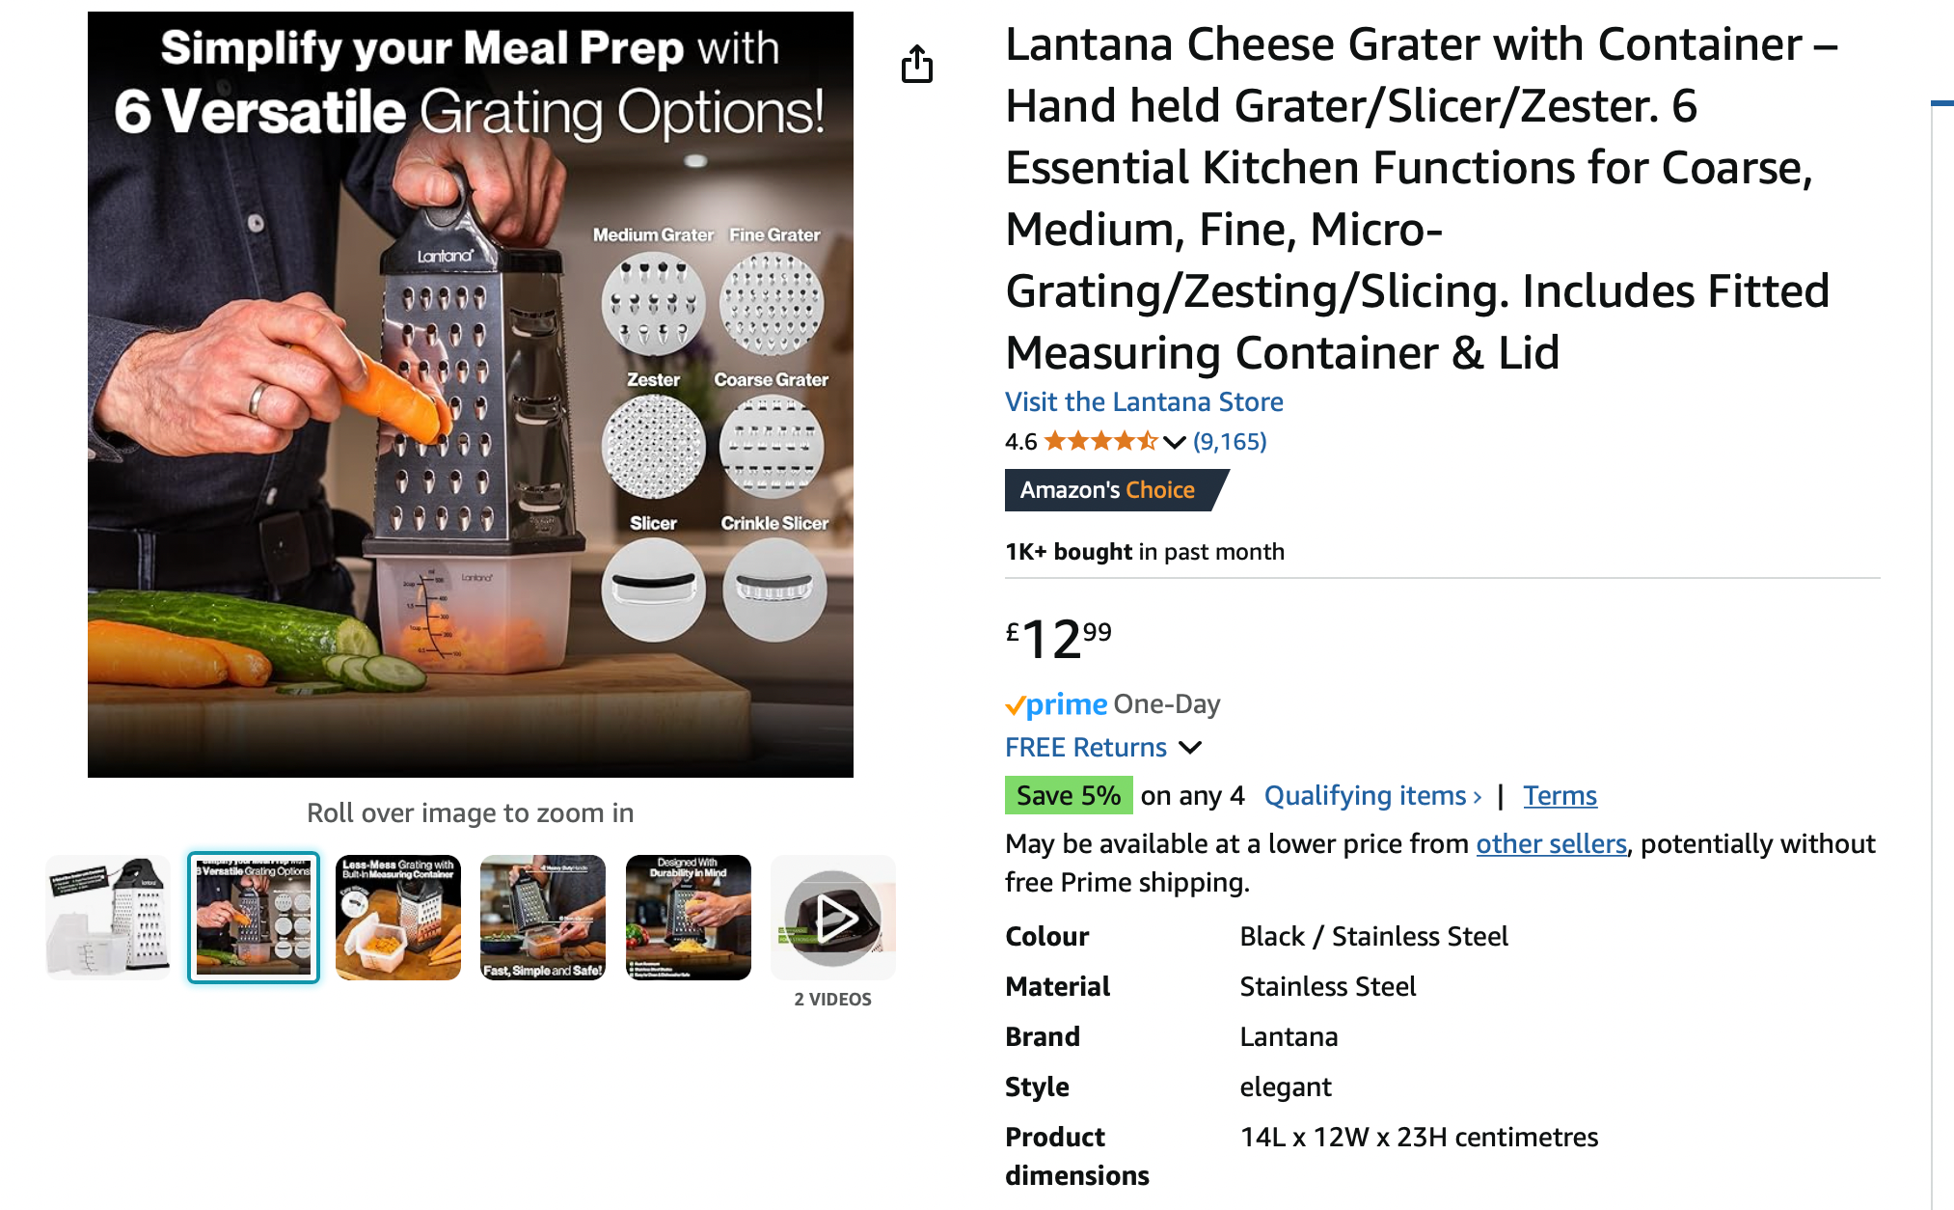
Task: Click the 2 VIDEOS label
Action: [x=832, y=1000]
